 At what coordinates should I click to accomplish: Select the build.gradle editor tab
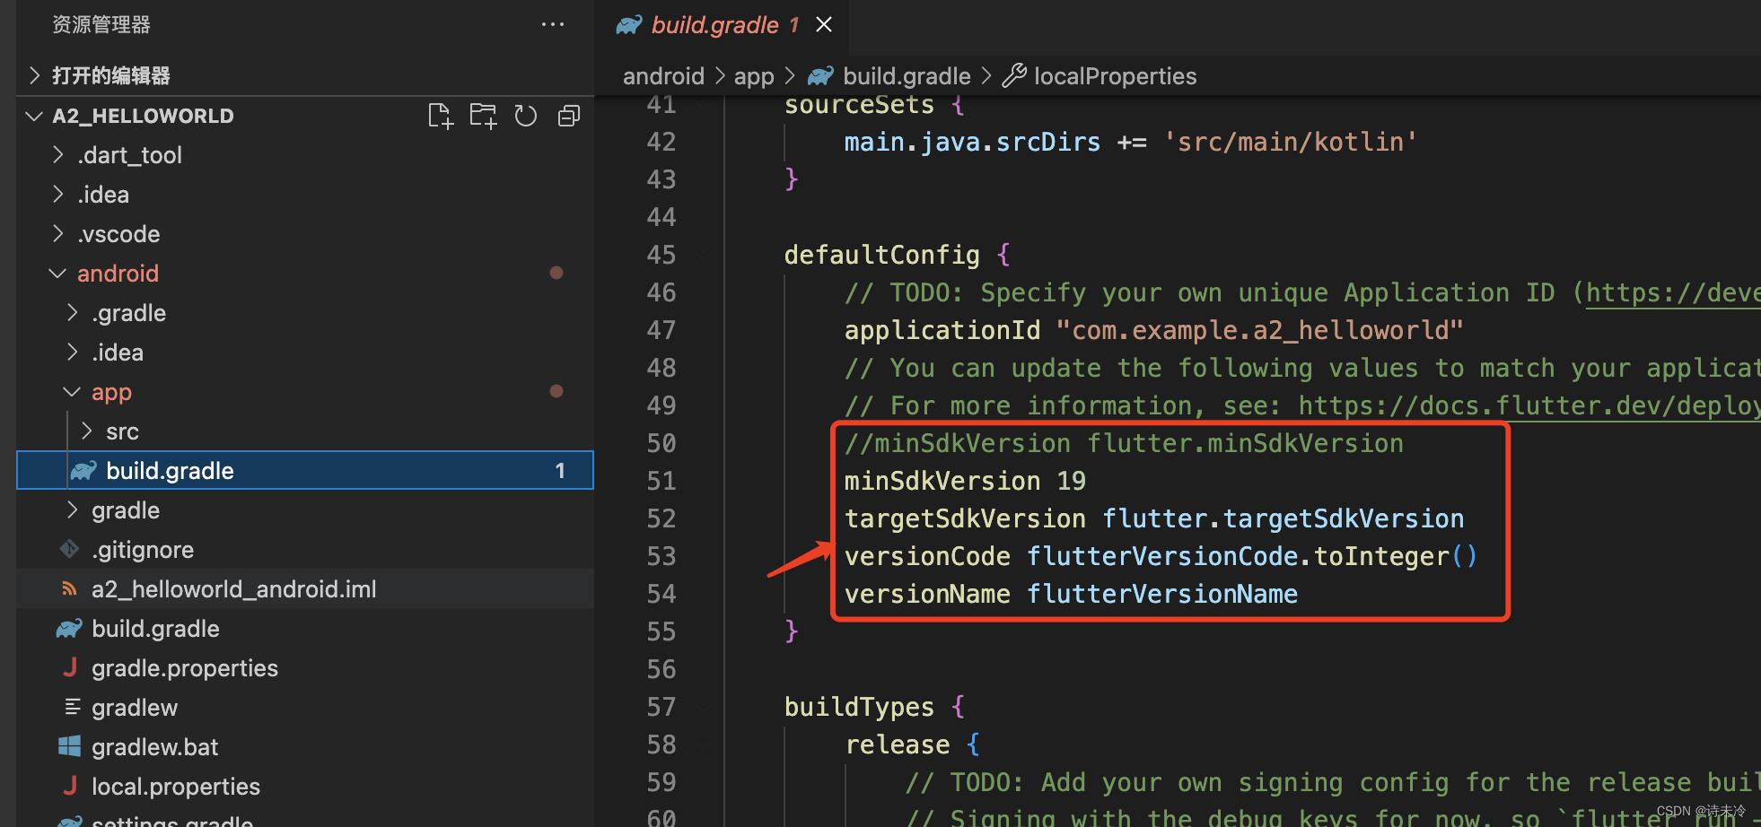(x=723, y=25)
